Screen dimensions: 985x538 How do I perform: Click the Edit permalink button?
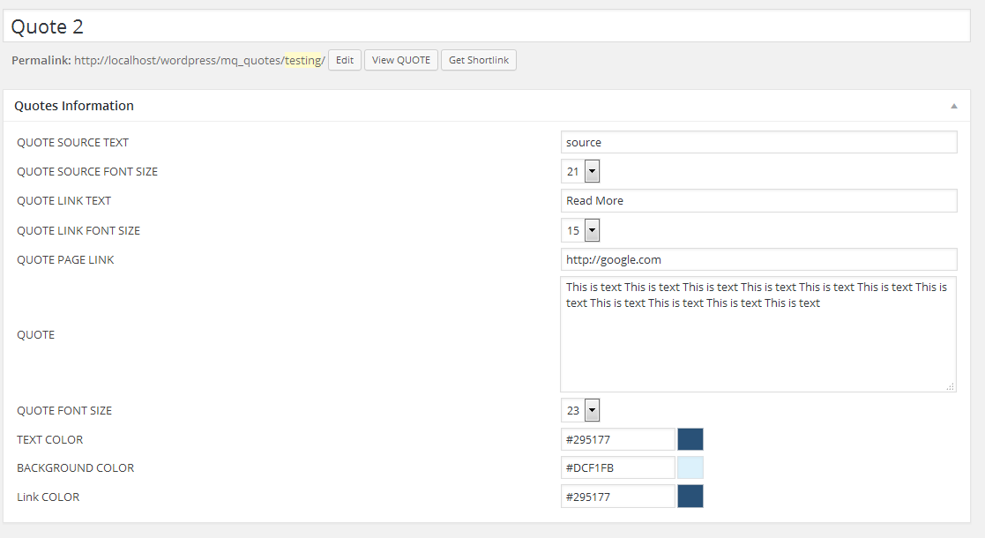click(344, 60)
